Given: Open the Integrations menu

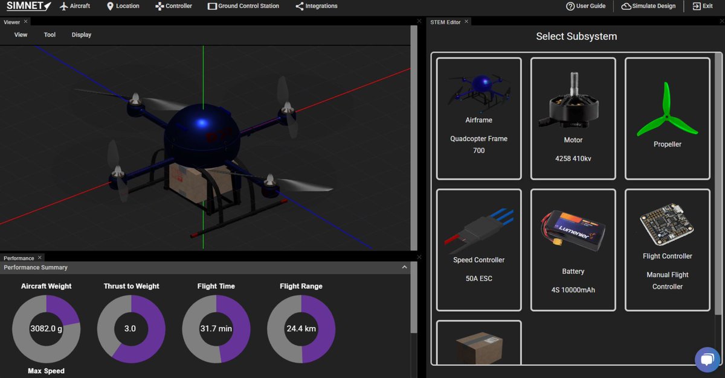Looking at the screenshot, I should (317, 6).
